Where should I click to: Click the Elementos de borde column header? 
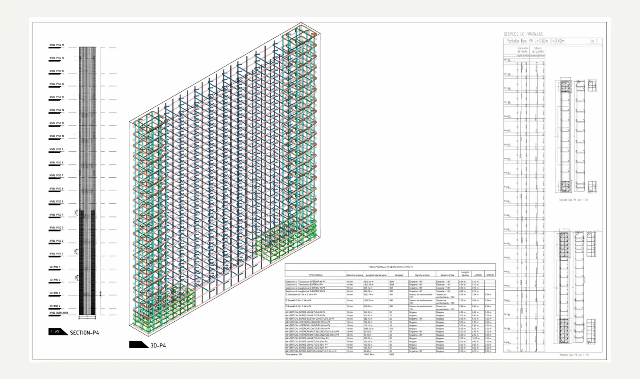[x=523, y=50]
